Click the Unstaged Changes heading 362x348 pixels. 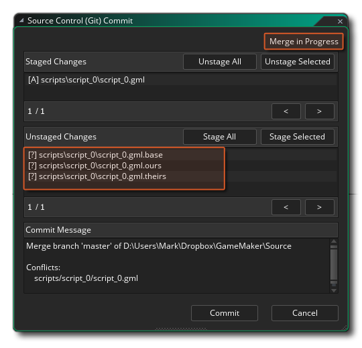61,137
